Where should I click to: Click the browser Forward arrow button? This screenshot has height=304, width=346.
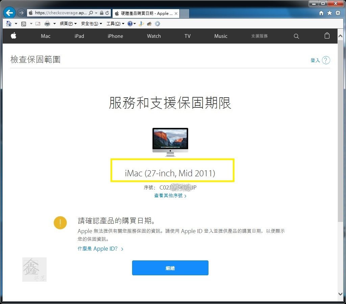[21, 13]
